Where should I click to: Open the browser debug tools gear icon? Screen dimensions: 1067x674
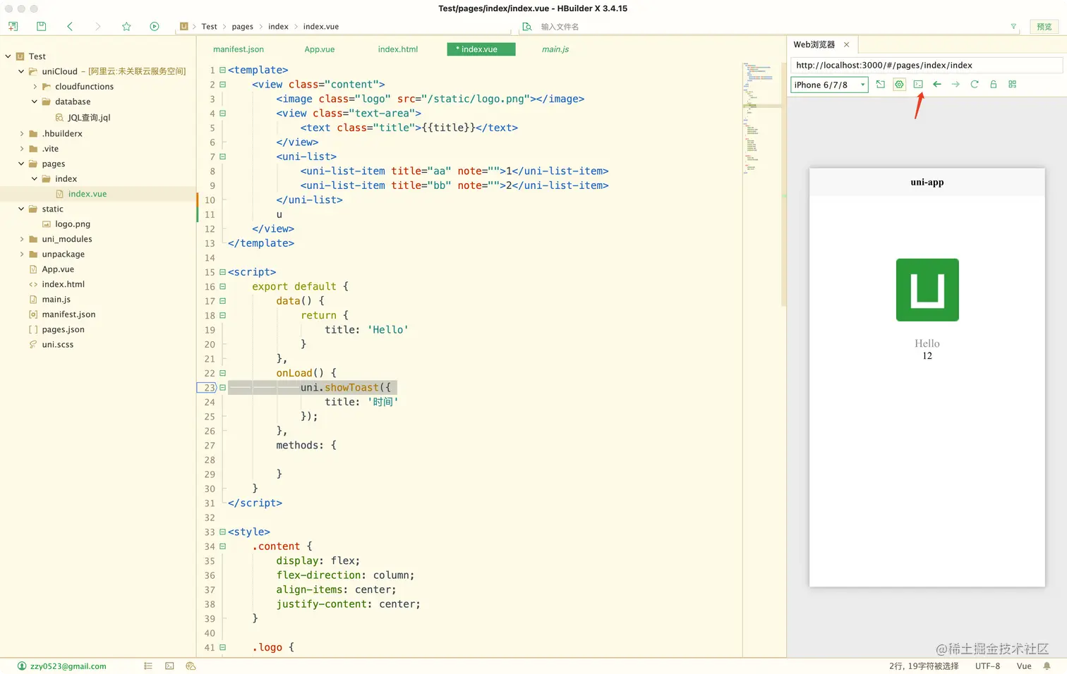(899, 84)
